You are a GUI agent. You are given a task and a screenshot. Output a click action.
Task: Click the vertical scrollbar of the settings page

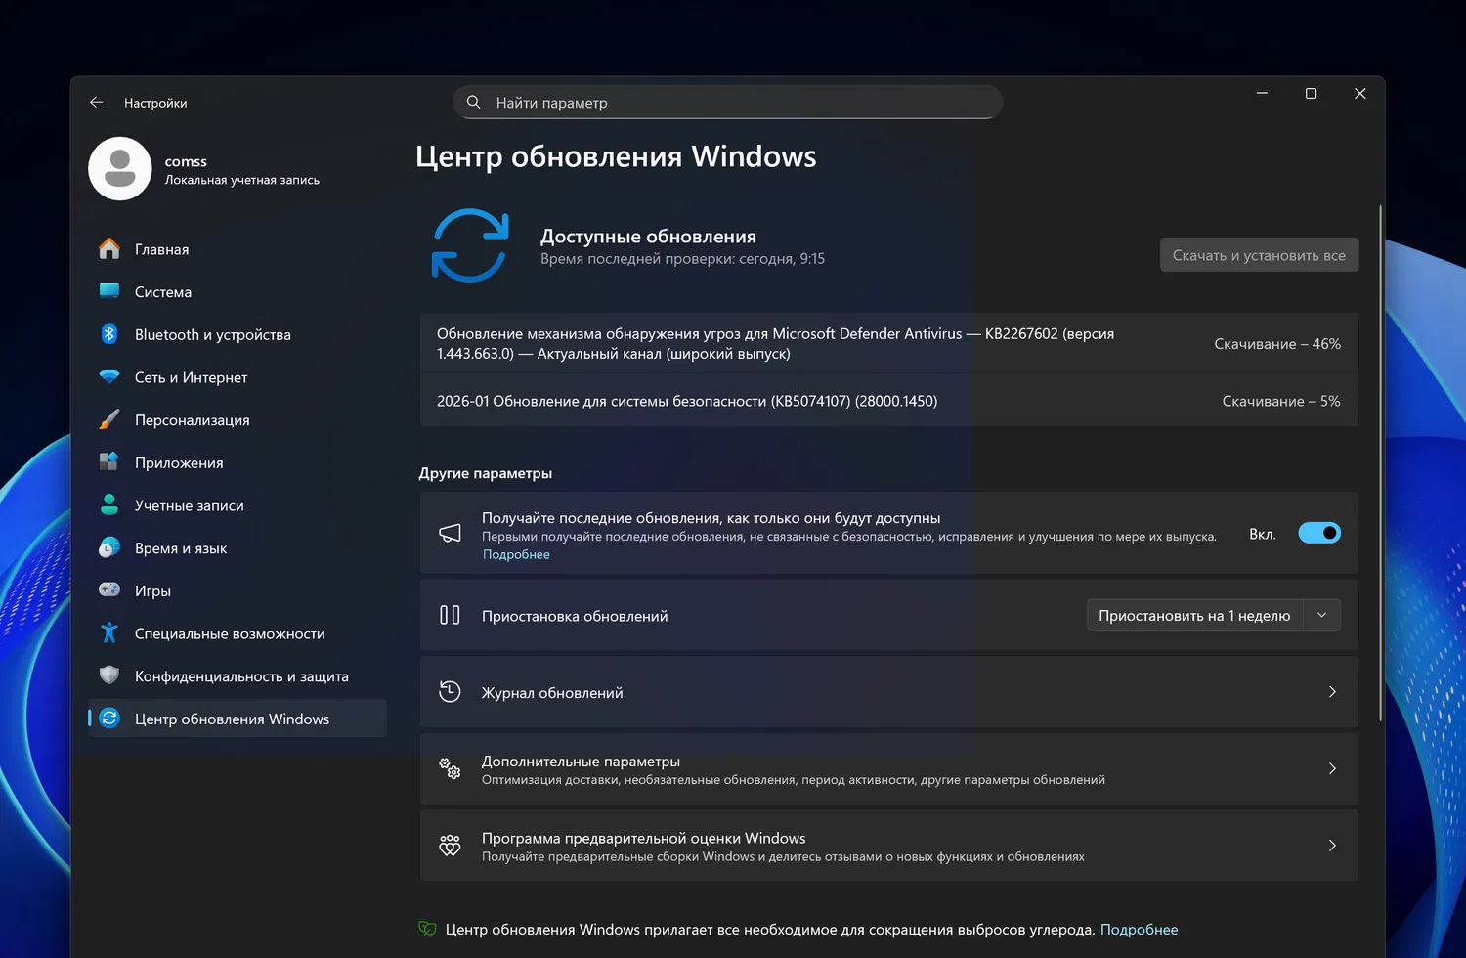[1380, 462]
